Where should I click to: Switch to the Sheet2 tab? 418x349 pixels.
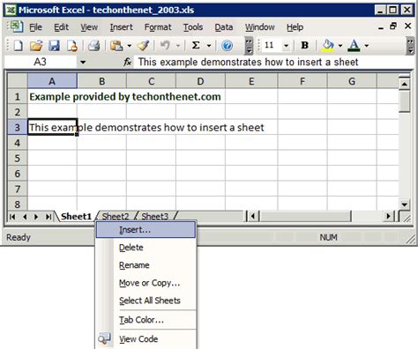pyautogui.click(x=116, y=217)
